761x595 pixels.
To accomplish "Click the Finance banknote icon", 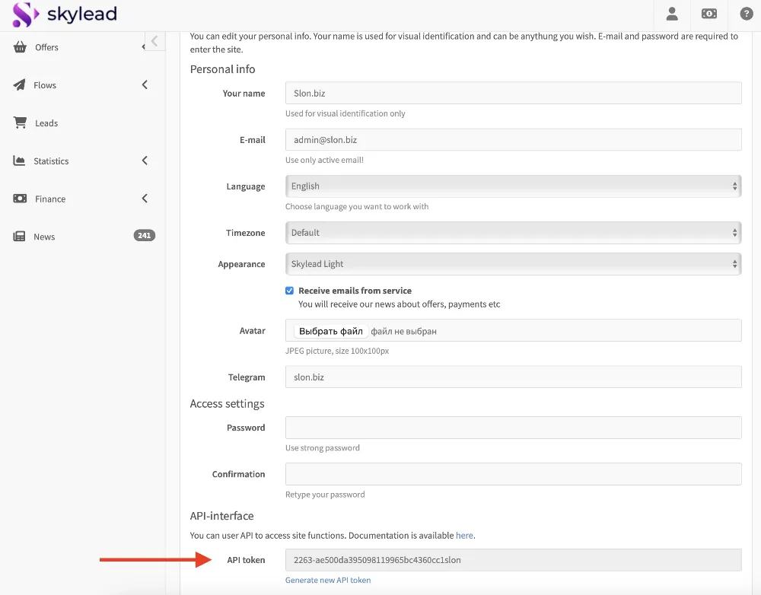I will [x=20, y=199].
